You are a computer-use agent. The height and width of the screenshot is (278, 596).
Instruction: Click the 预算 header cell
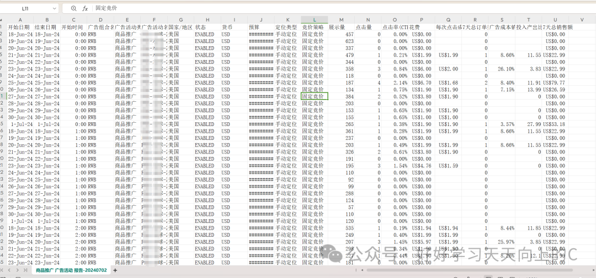[260, 27]
